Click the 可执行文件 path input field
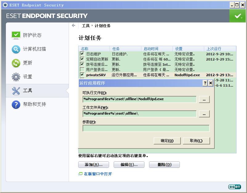This screenshot has height=193, width=247. pyautogui.click(x=140, y=99)
